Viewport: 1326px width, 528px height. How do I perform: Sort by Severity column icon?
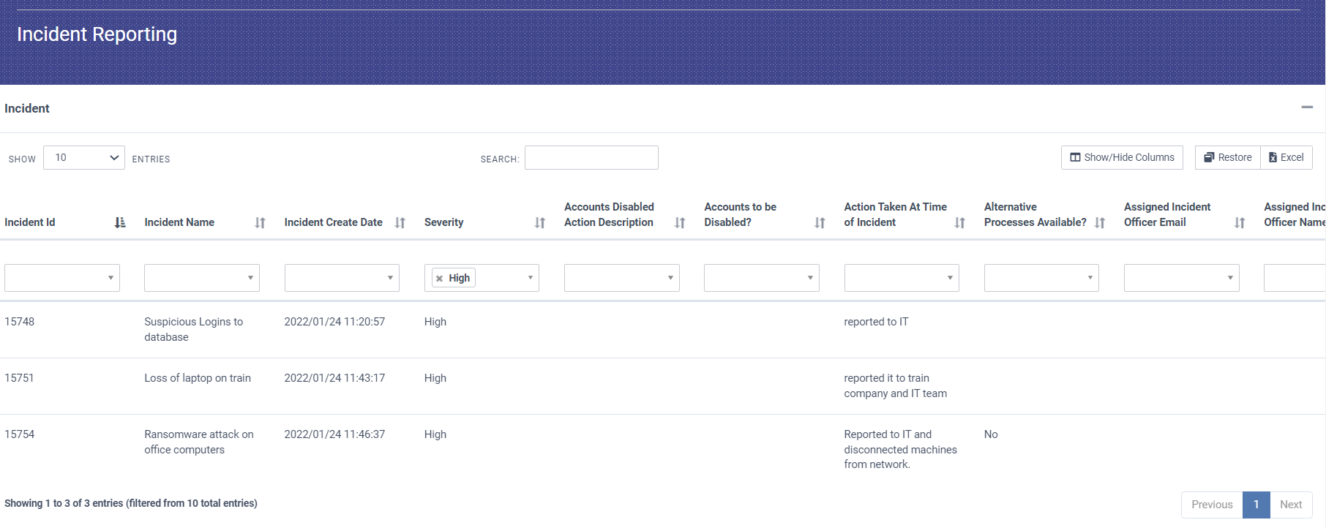[540, 222]
